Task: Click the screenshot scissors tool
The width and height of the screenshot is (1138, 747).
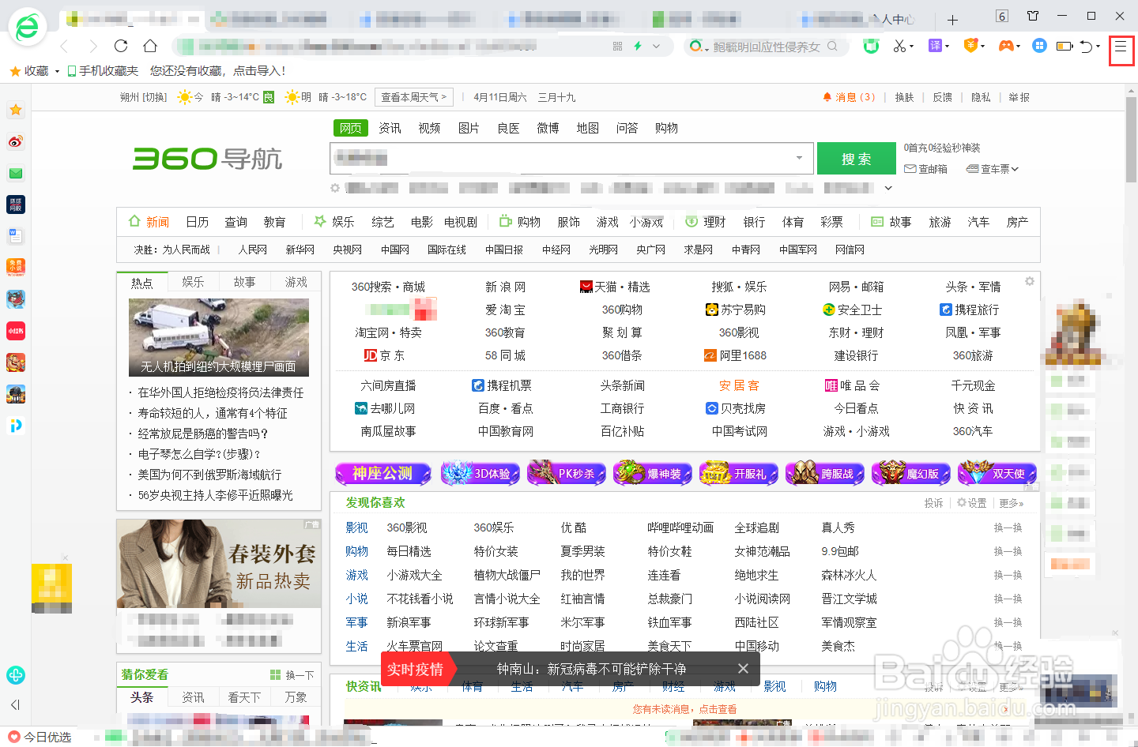Action: [899, 47]
